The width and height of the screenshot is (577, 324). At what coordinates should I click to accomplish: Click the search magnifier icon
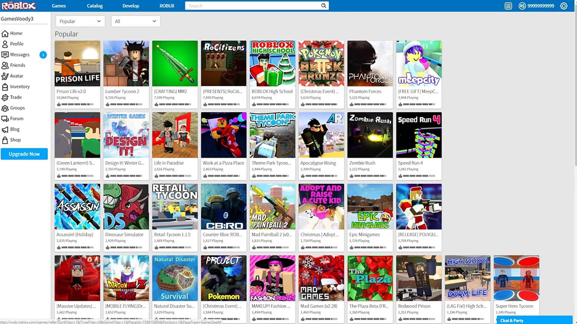(324, 6)
